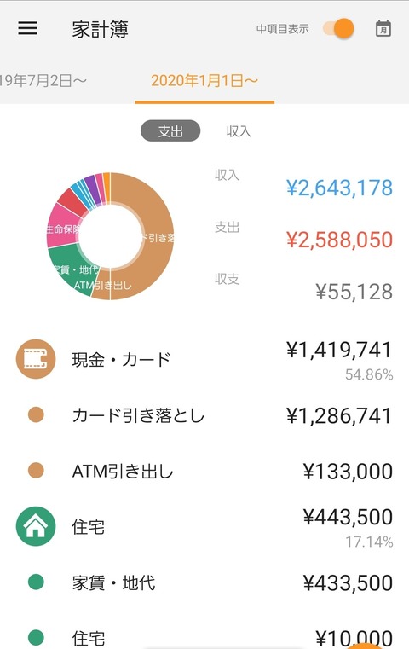Select the 支出 pill toggle

coord(170,131)
